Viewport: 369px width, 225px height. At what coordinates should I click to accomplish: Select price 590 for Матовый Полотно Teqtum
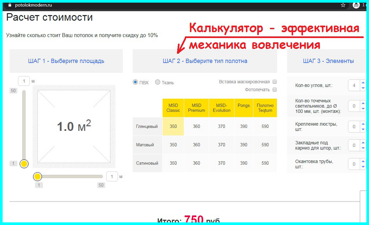click(x=265, y=145)
